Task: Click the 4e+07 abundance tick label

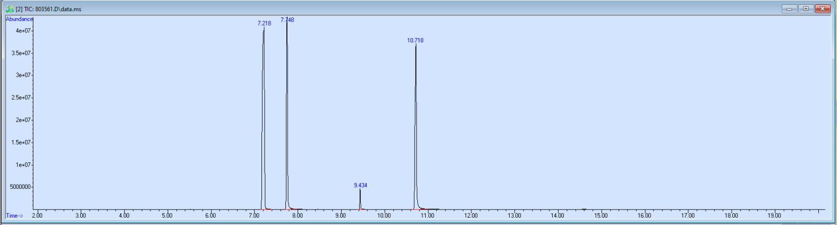Action: pos(23,31)
